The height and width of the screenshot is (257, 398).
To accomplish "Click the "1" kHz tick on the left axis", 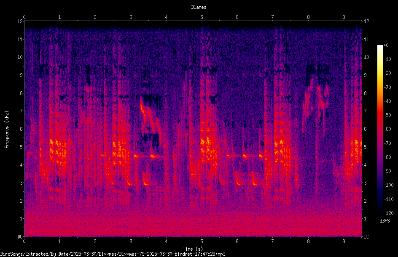I will tap(21, 219).
